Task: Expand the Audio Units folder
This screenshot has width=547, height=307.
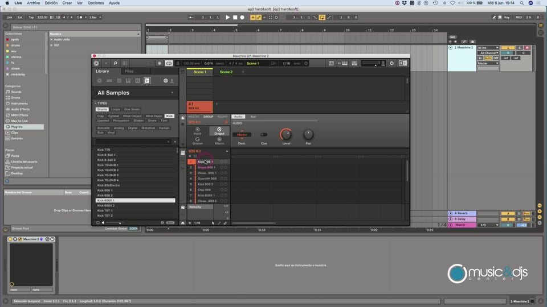Action: (52, 40)
